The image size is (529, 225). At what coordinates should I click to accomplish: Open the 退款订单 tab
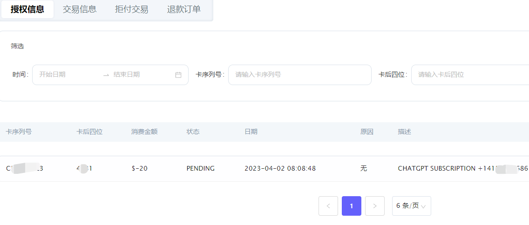coord(184,9)
